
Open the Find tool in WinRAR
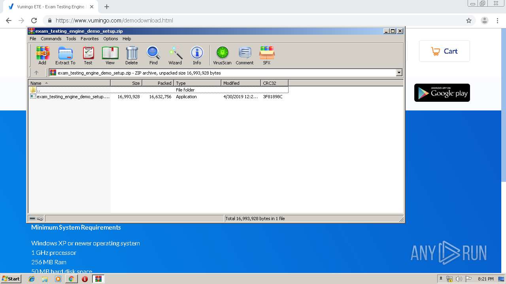[153, 55]
